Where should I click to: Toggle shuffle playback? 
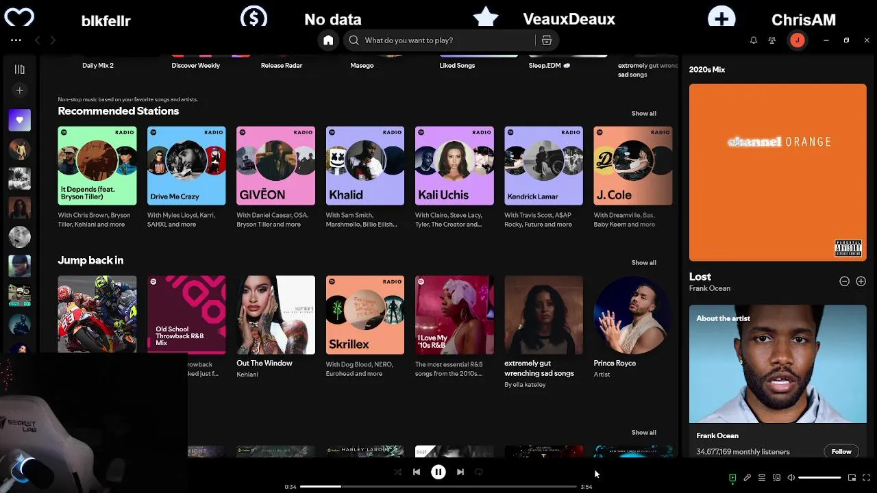398,472
